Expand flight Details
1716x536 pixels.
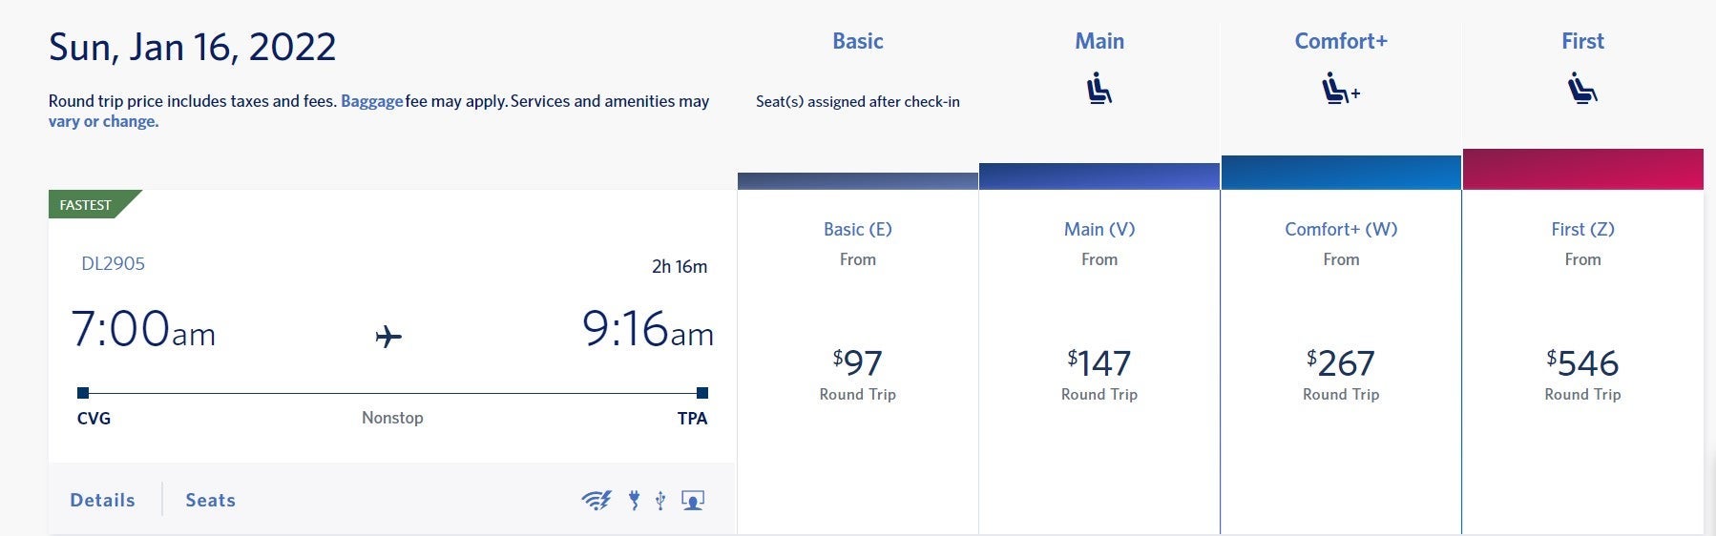[x=102, y=500]
